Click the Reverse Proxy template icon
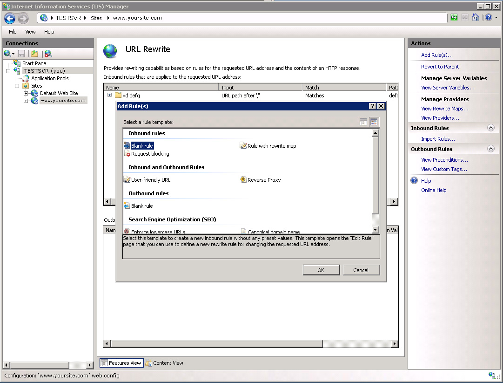 pos(243,179)
